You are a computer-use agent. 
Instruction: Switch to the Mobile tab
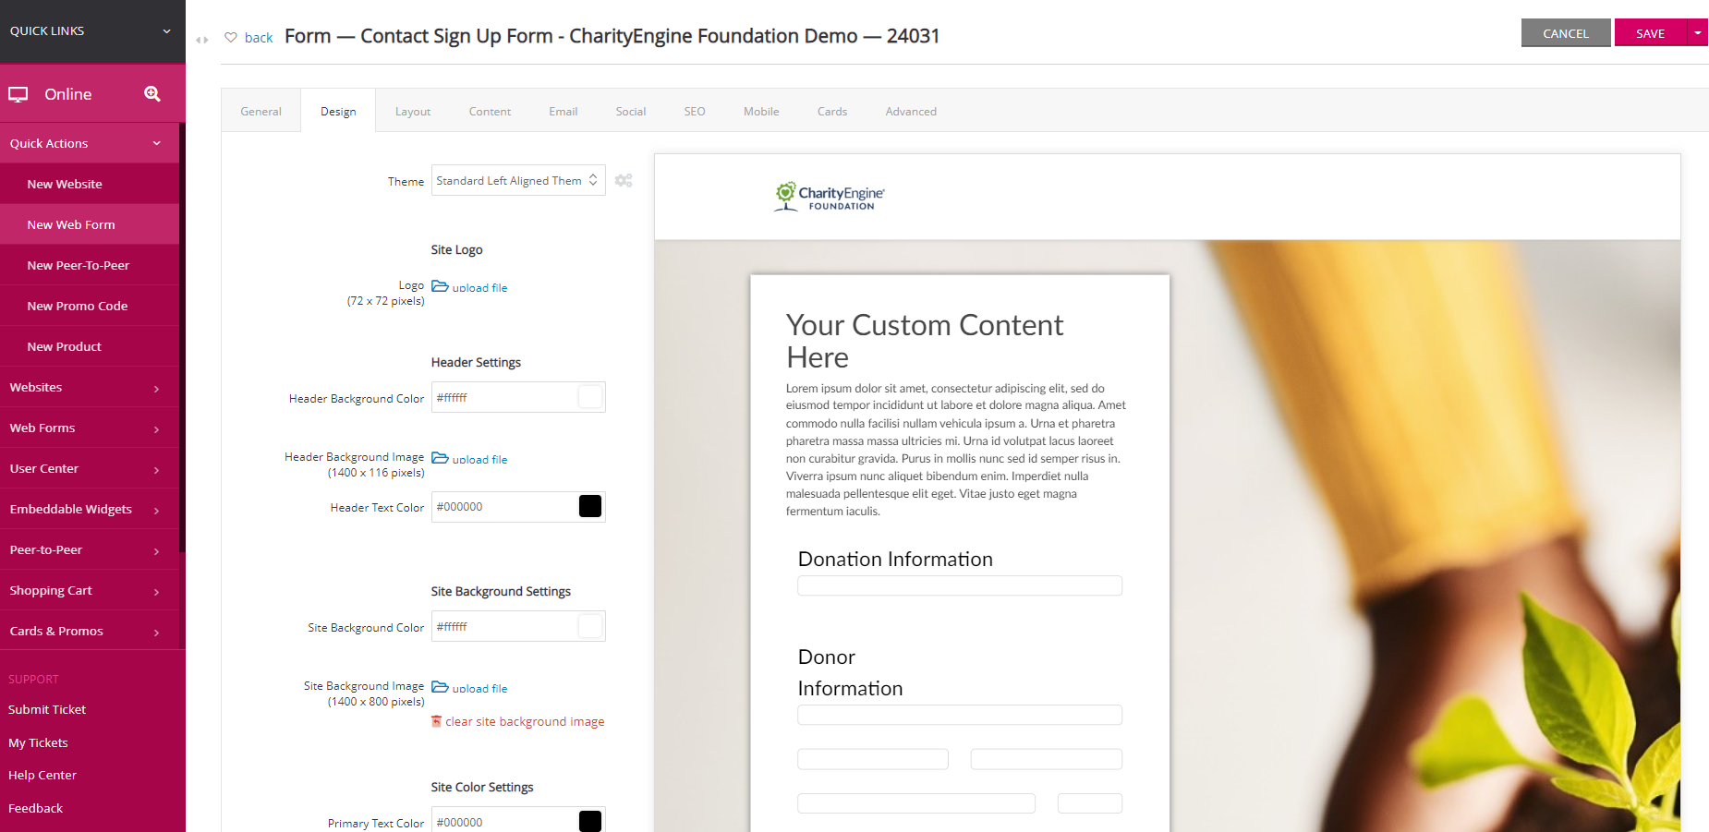tap(761, 111)
